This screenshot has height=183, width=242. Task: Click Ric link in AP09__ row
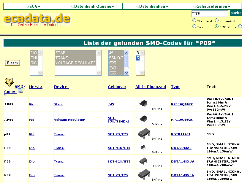[x=31, y=120]
